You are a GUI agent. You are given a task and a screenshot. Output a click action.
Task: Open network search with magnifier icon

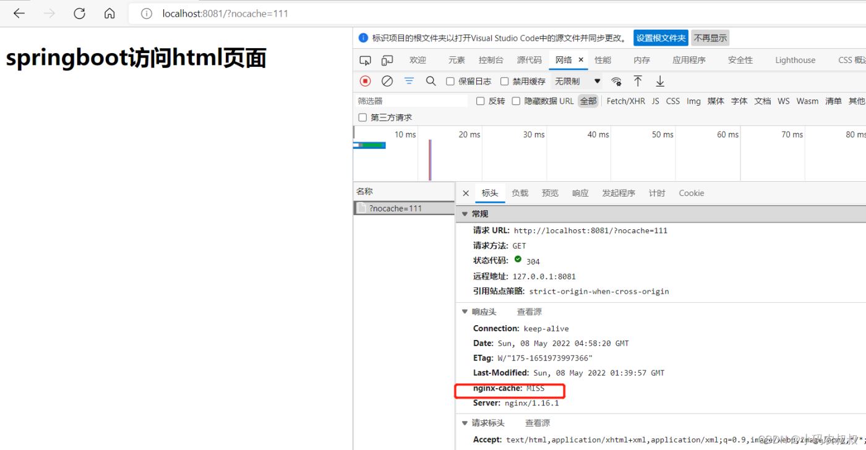[431, 81]
